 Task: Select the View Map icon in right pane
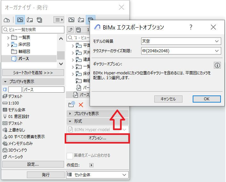click(x=71, y=20)
